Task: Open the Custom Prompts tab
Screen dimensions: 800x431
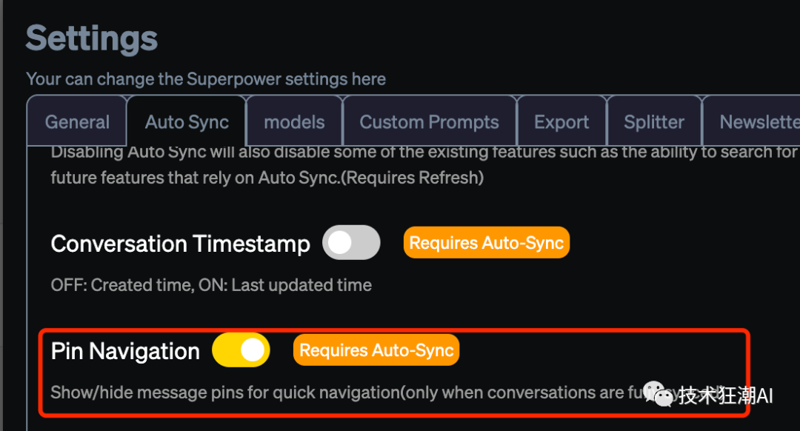Action: coord(429,122)
